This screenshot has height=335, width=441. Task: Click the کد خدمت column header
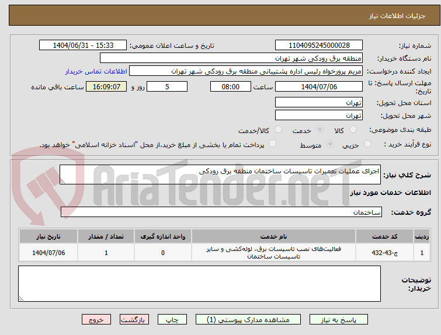[384, 236]
